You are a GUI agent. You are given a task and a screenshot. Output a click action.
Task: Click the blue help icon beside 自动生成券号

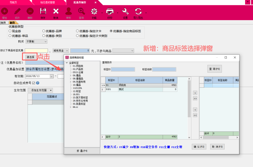click(38, 83)
